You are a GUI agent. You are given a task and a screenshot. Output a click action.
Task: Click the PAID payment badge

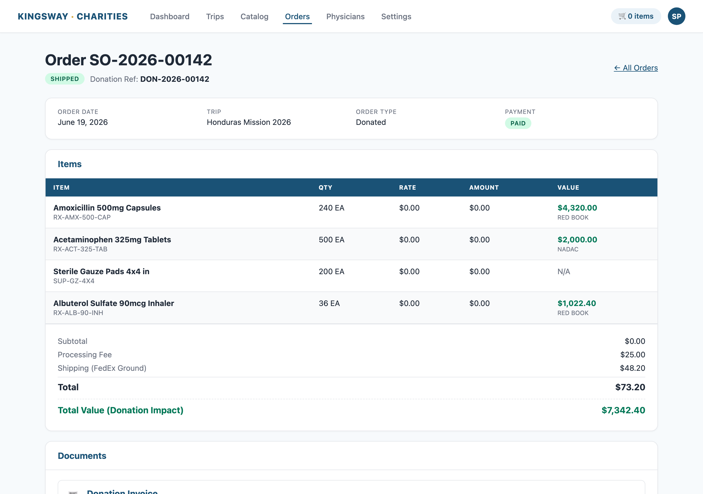click(518, 123)
